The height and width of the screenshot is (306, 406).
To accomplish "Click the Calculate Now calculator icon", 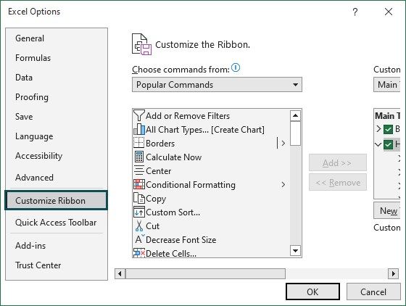I will coord(138,157).
